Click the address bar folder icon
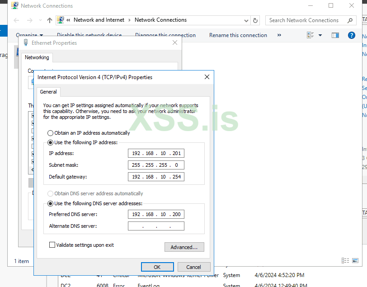The height and width of the screenshot is (287, 367). point(61,20)
